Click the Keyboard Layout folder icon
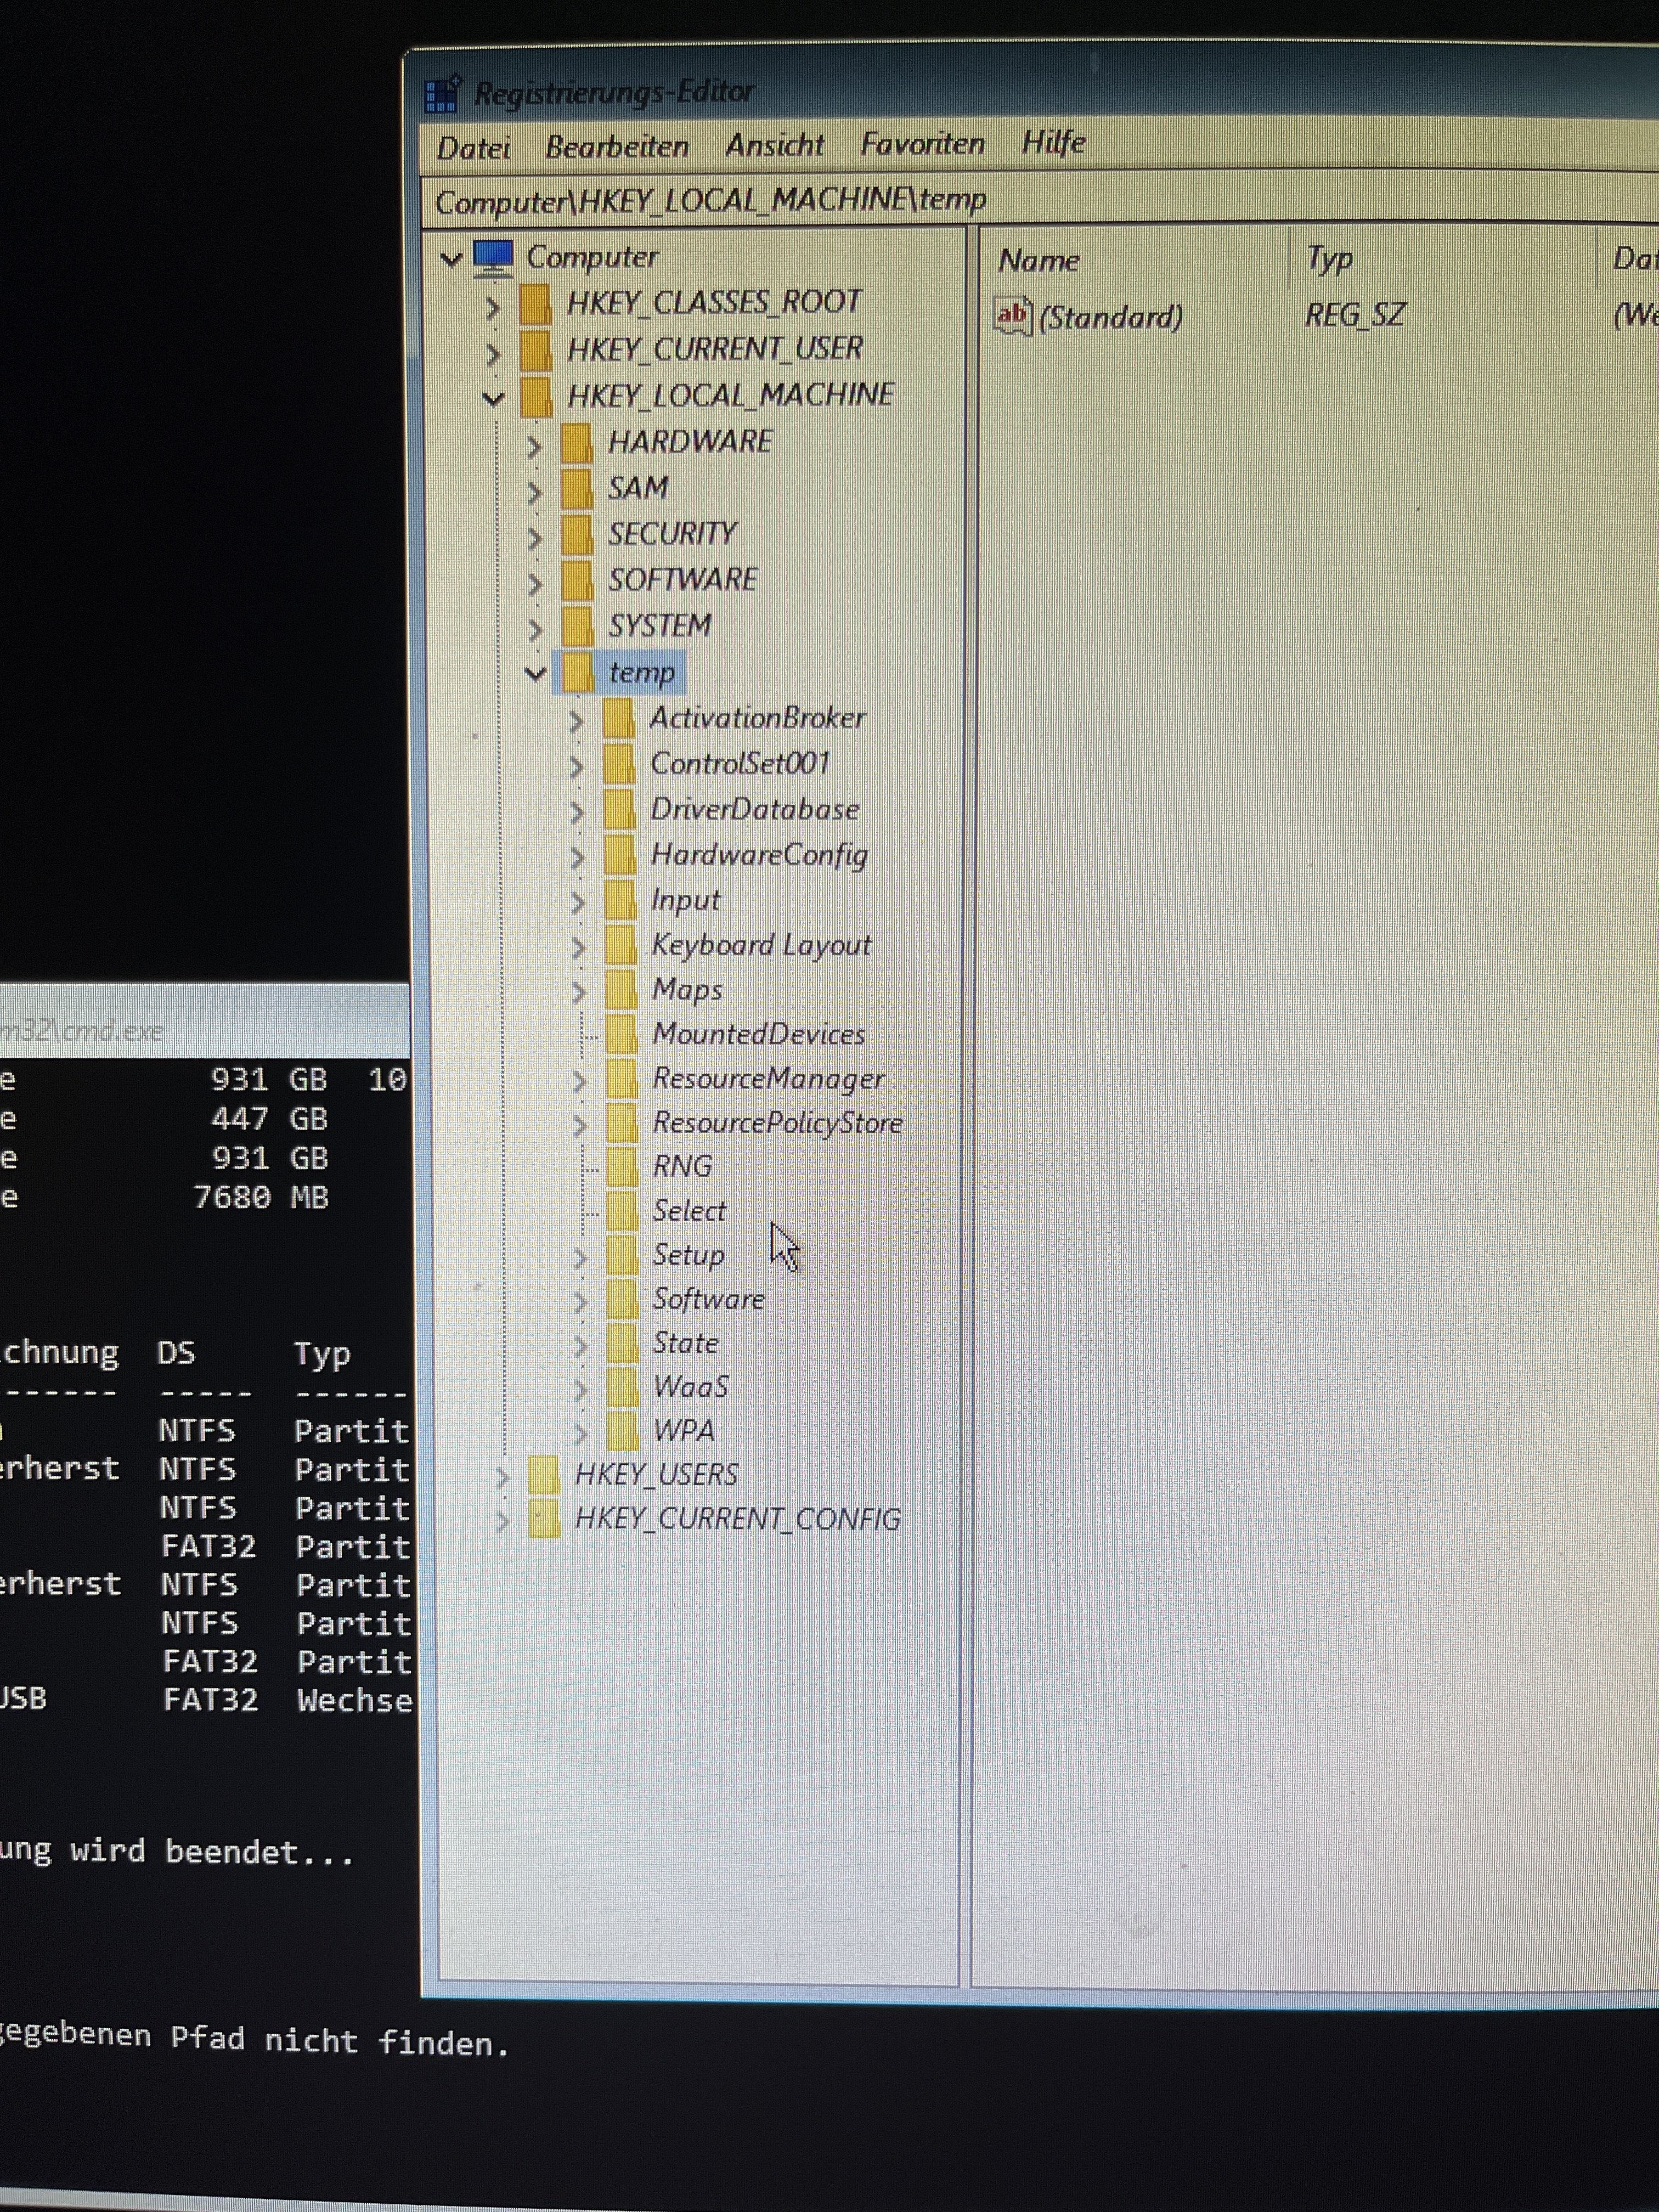 [621, 946]
